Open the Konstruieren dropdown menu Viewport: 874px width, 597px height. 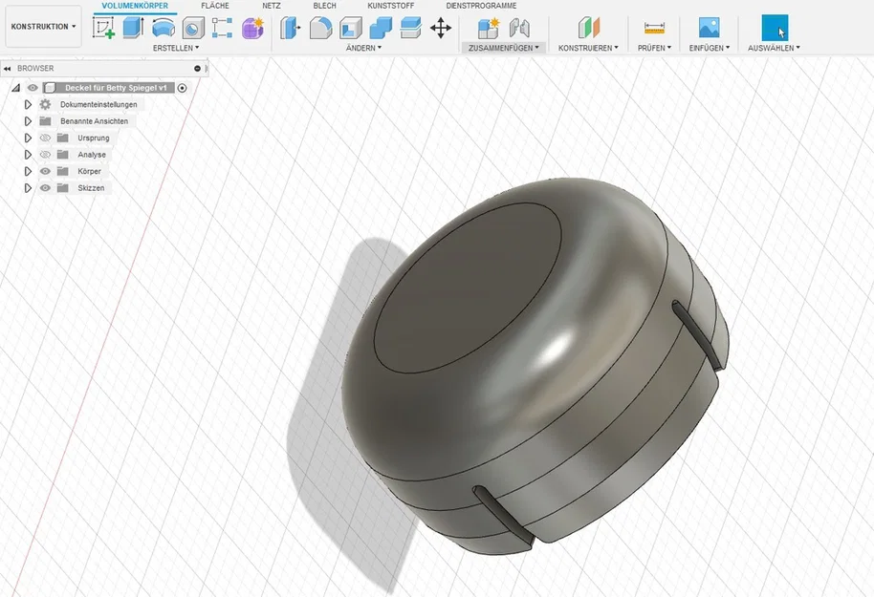click(588, 48)
